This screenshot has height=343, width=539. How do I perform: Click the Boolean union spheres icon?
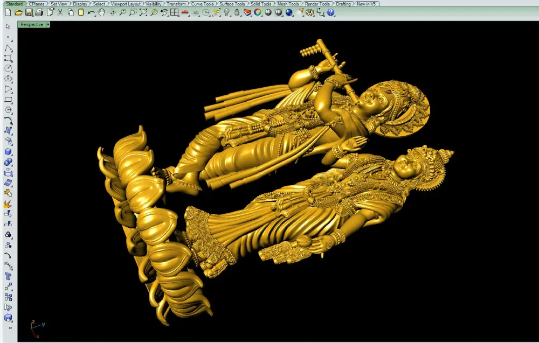point(8,162)
